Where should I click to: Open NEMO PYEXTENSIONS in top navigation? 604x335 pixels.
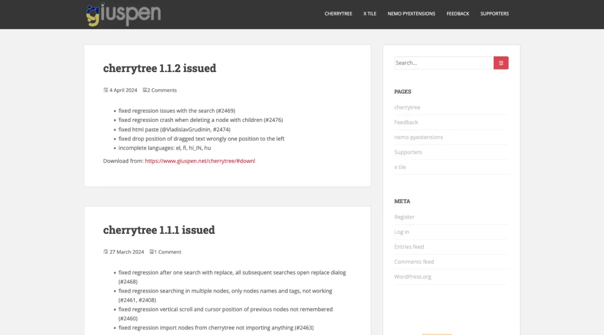click(x=411, y=14)
